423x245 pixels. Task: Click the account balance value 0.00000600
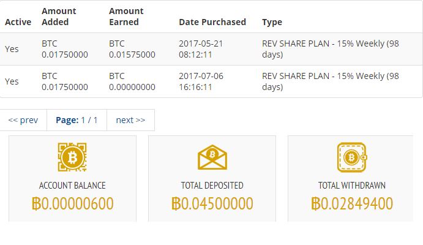[73, 203]
